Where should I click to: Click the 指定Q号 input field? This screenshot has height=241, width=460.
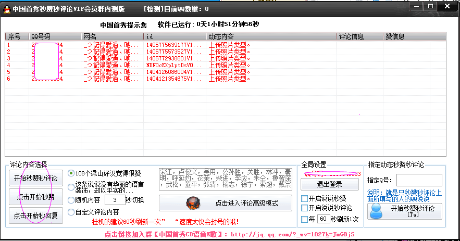coord(419,180)
